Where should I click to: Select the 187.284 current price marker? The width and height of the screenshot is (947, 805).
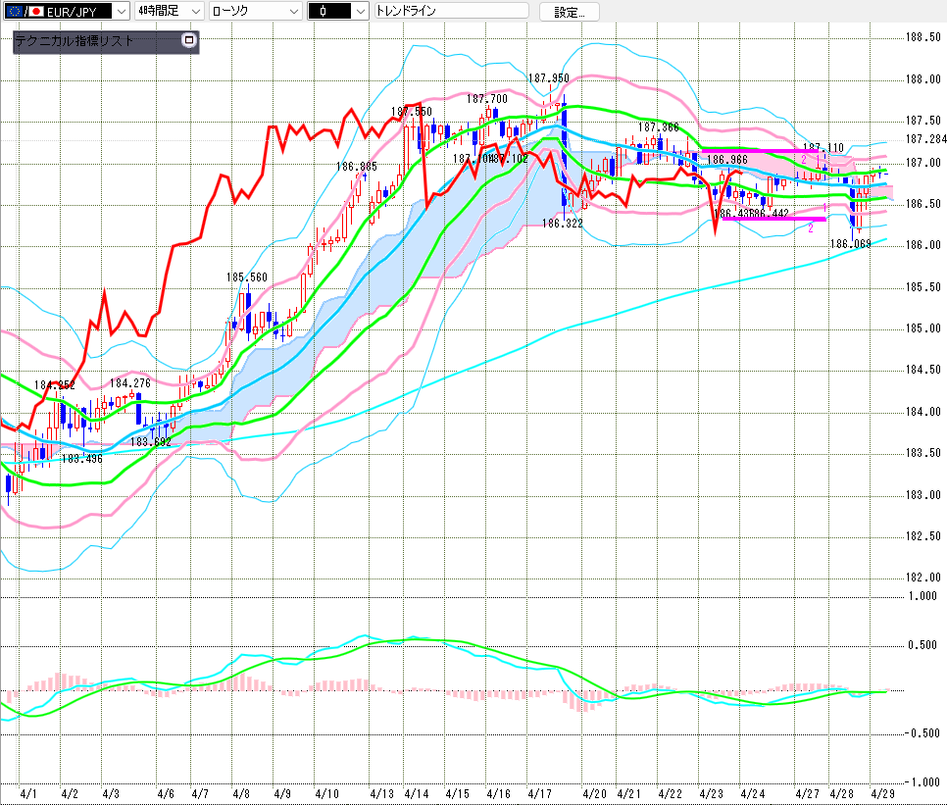point(924,139)
